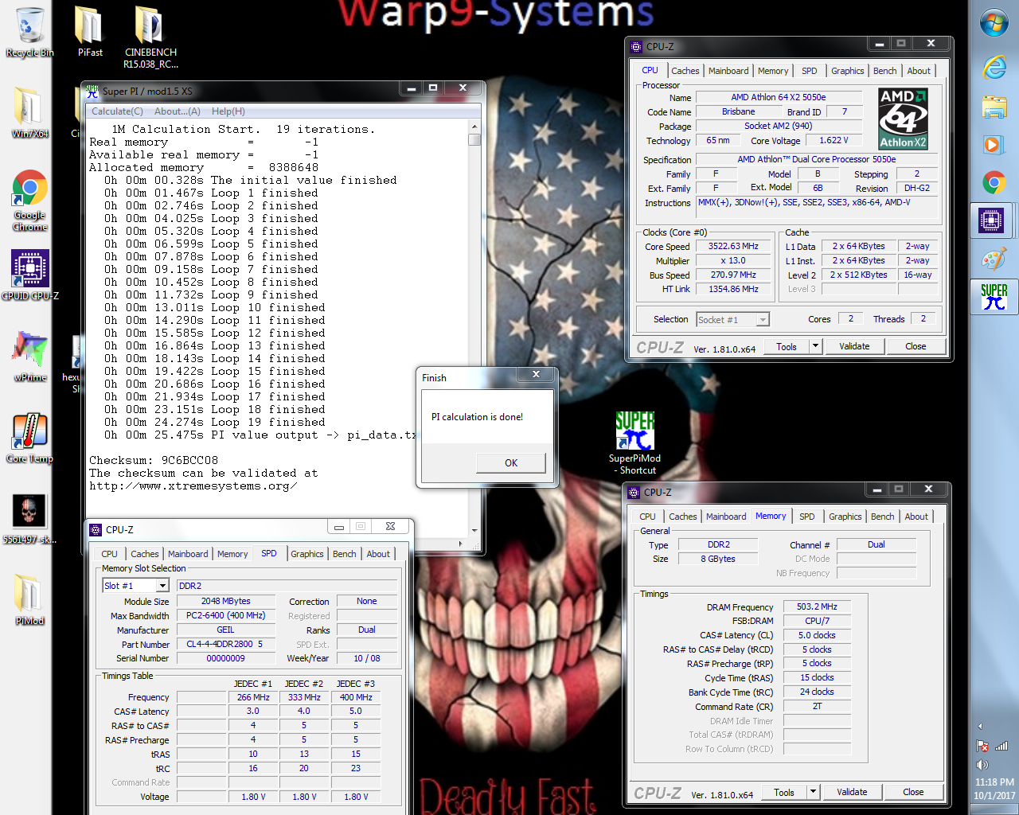Click the taskbar clock 11:18 PM
The width and height of the screenshot is (1019, 815).
(x=994, y=782)
